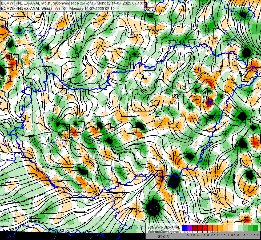The image size is (261, 240).
Task: Click the 2 tick label at legend end
Action: tap(258, 235)
